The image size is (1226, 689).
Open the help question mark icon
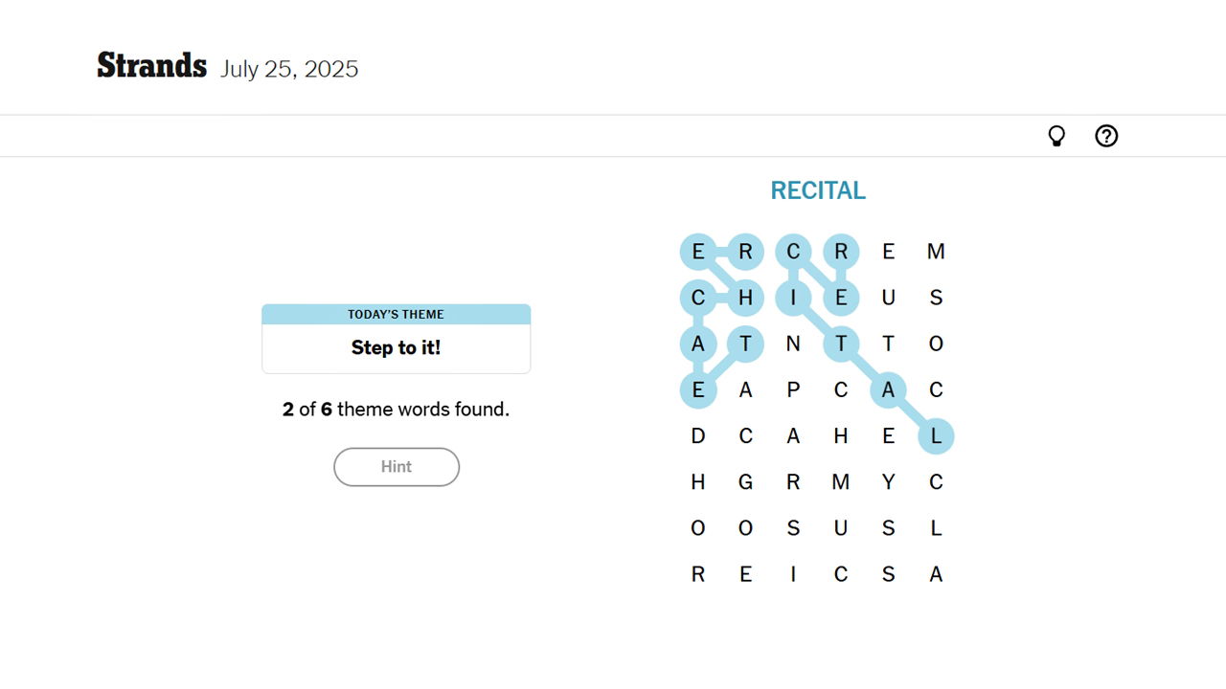tap(1106, 136)
